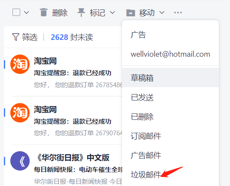230x186 pixels.
Task: Click first 淘宝网 orange avatar icon
Action: 20,64
